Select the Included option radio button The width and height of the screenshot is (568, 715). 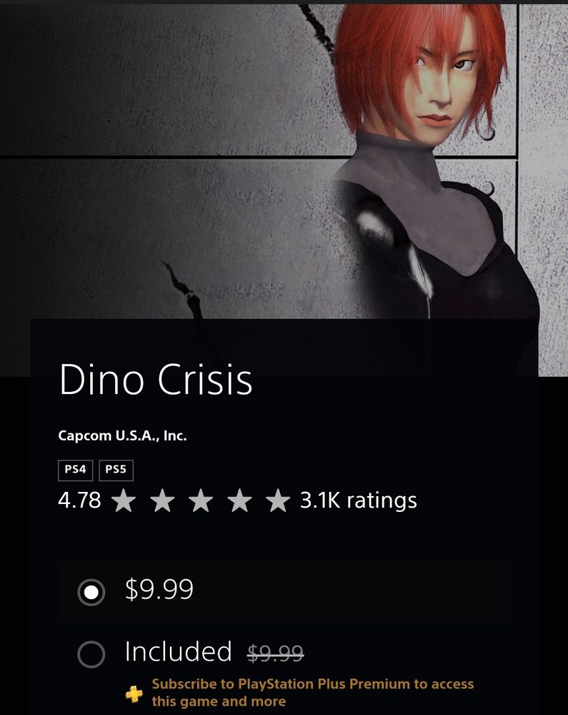pos(91,654)
